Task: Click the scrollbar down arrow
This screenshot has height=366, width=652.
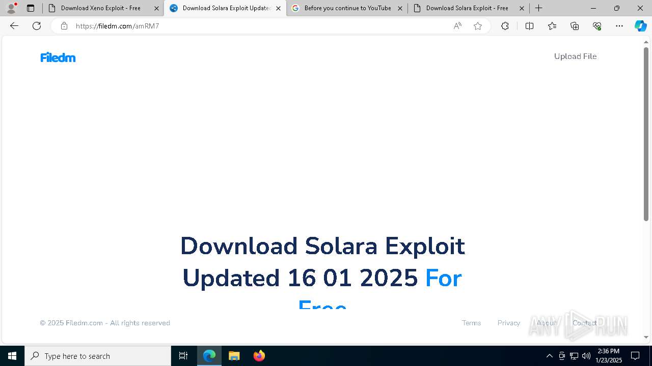Action: (x=646, y=337)
